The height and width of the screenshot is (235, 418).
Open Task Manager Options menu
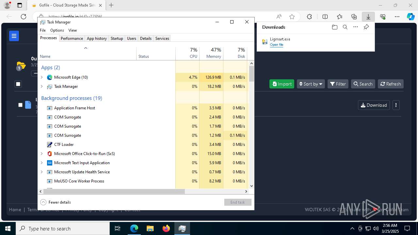click(57, 30)
